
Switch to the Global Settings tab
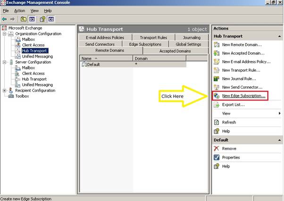(188, 44)
